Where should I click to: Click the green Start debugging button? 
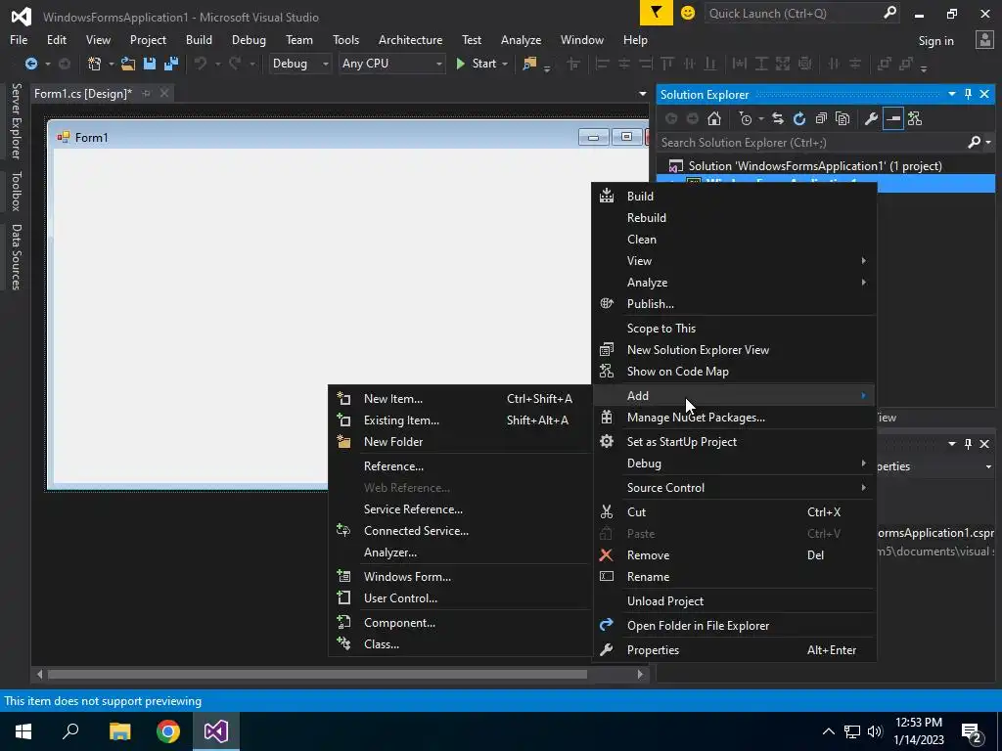pyautogui.click(x=476, y=64)
